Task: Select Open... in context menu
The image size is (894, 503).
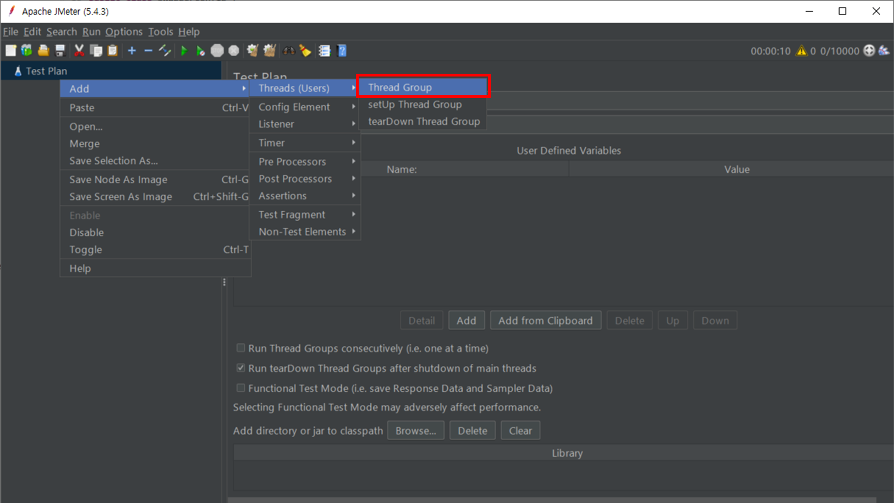Action: (x=155, y=127)
